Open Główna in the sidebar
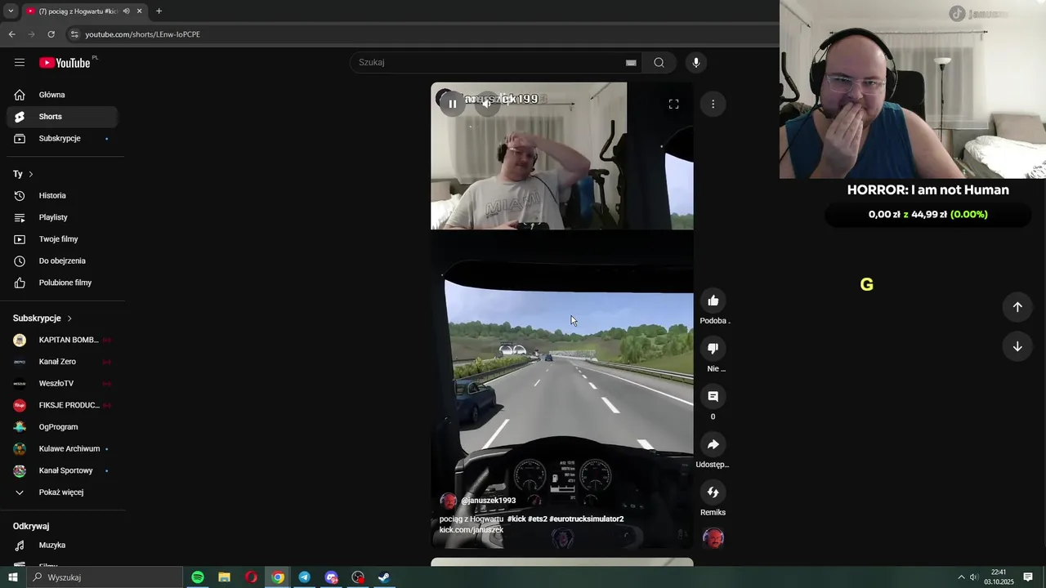 [62, 95]
